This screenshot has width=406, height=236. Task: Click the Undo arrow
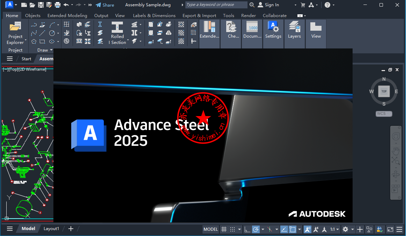[66, 5]
